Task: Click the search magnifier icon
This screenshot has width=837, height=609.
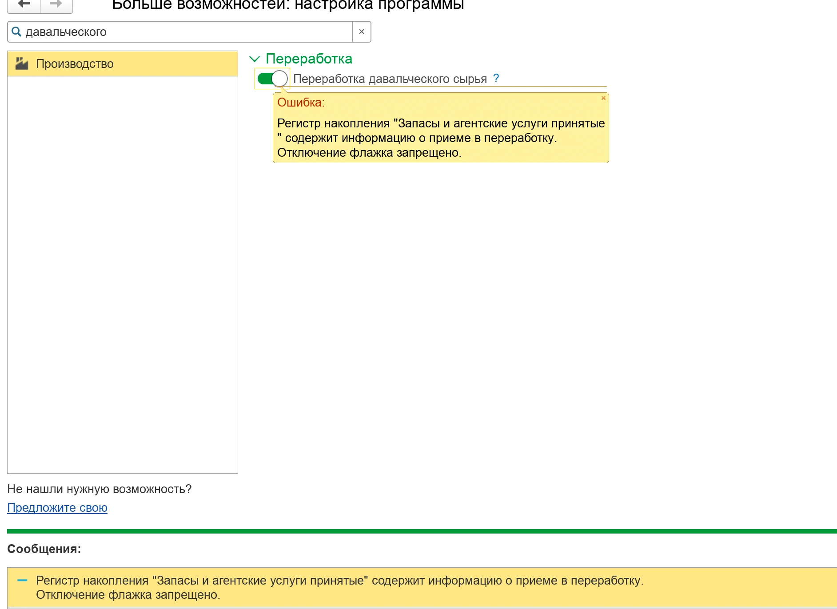Action: coord(16,32)
